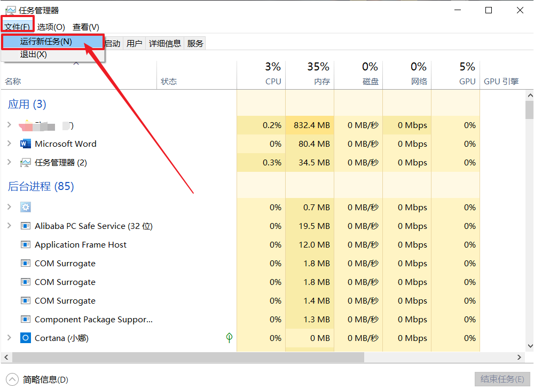Click 简略信息(D) to show fewer details
The image size is (534, 389).
(45, 380)
